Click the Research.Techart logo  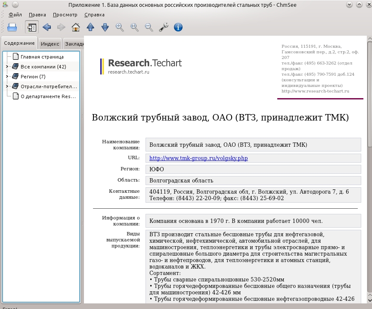tap(145, 63)
